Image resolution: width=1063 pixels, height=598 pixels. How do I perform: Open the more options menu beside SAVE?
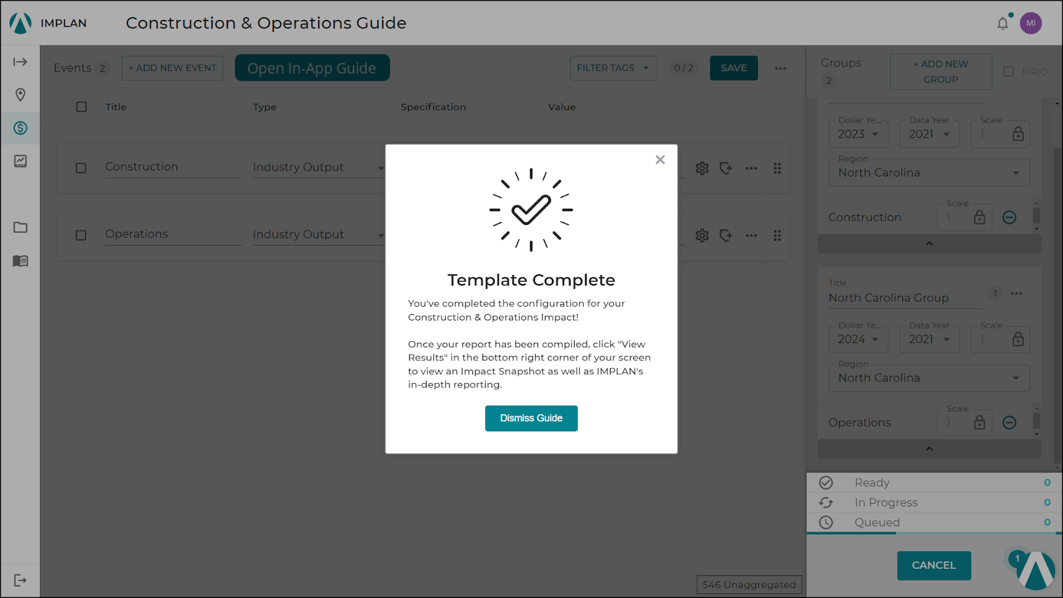pos(780,68)
